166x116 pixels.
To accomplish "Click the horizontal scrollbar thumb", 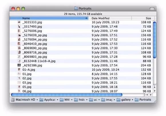I will click(x=67, y=95).
